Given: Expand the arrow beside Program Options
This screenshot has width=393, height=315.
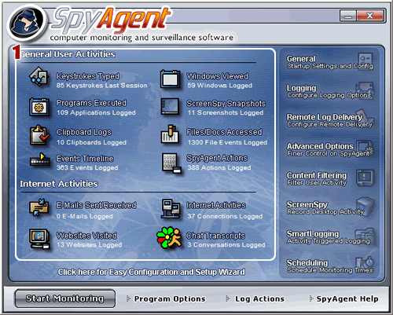Looking at the screenshot, I should [x=128, y=299].
